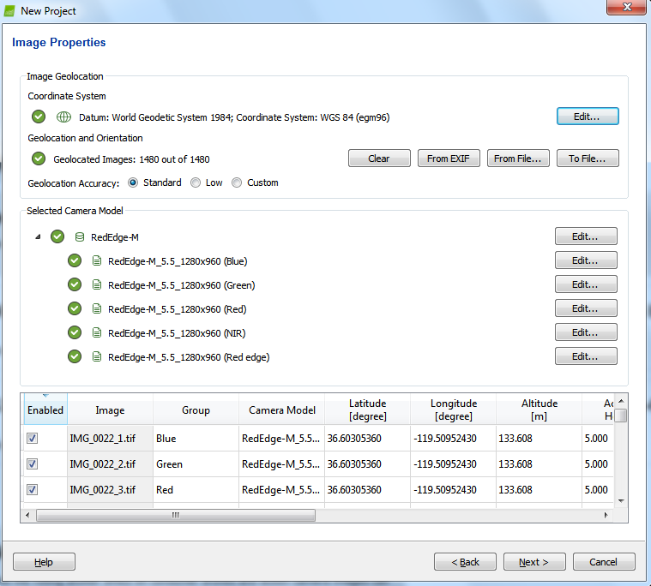
Task: Click the Red group cell
Action: (x=196, y=490)
